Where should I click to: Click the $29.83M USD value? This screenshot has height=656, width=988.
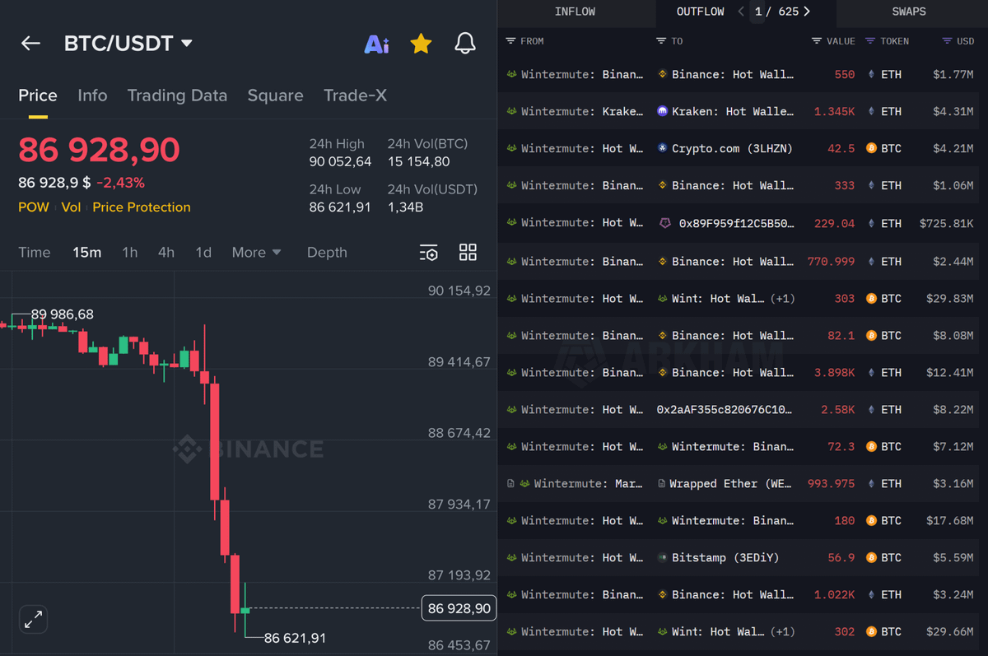click(x=950, y=298)
